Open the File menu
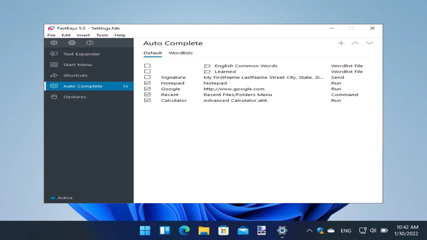The width and height of the screenshot is (427, 240). [51, 35]
